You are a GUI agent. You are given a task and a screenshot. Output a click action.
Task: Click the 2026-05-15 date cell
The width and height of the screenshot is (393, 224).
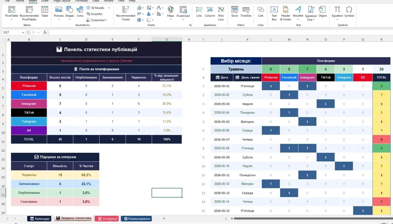(x=222, y=211)
